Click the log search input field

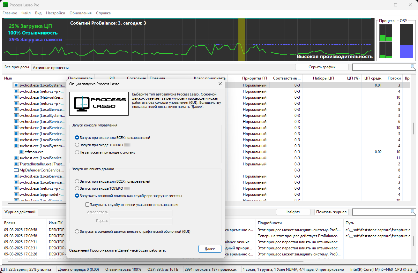click(x=381, y=212)
